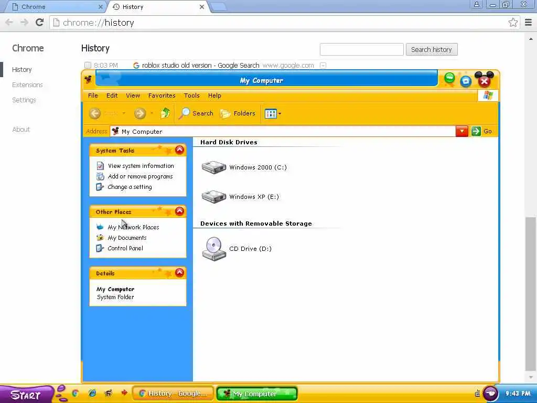Collapse the Other Places panel

pyautogui.click(x=179, y=211)
